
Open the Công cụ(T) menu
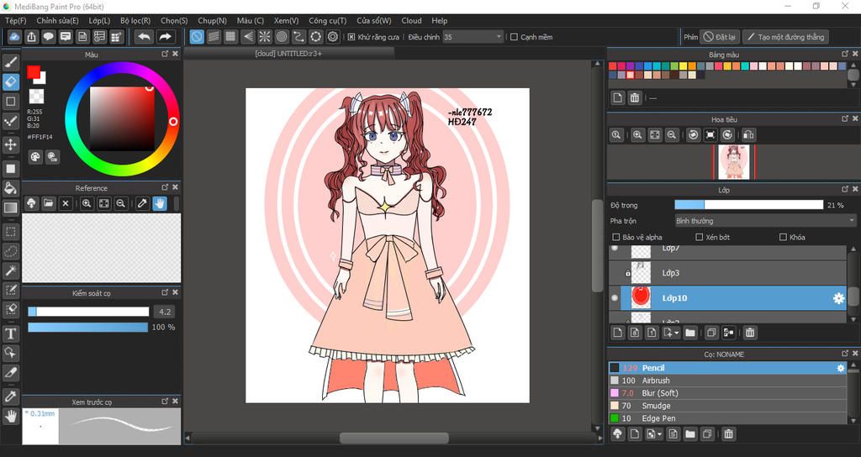coord(327,20)
